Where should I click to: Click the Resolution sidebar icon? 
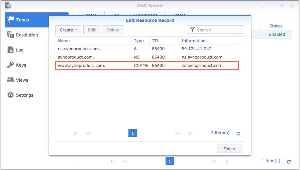click(x=10, y=35)
